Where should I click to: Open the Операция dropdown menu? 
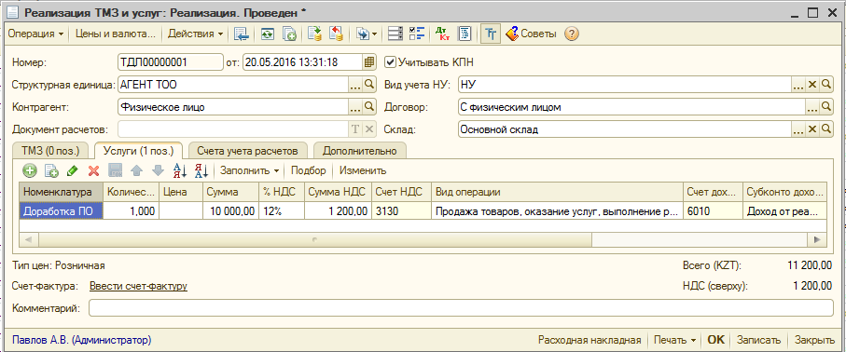(x=35, y=34)
